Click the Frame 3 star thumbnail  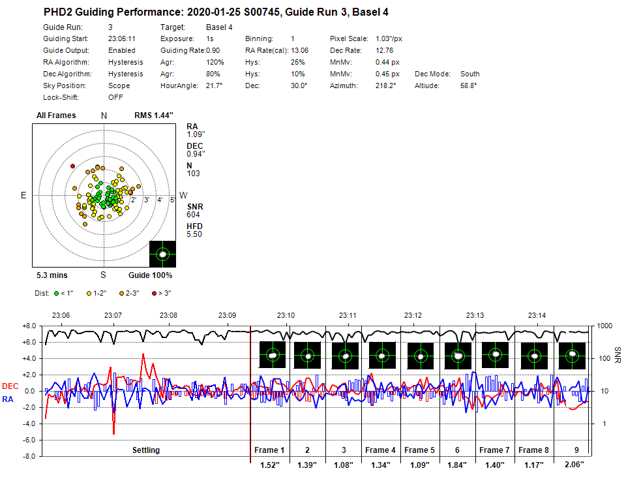click(345, 356)
